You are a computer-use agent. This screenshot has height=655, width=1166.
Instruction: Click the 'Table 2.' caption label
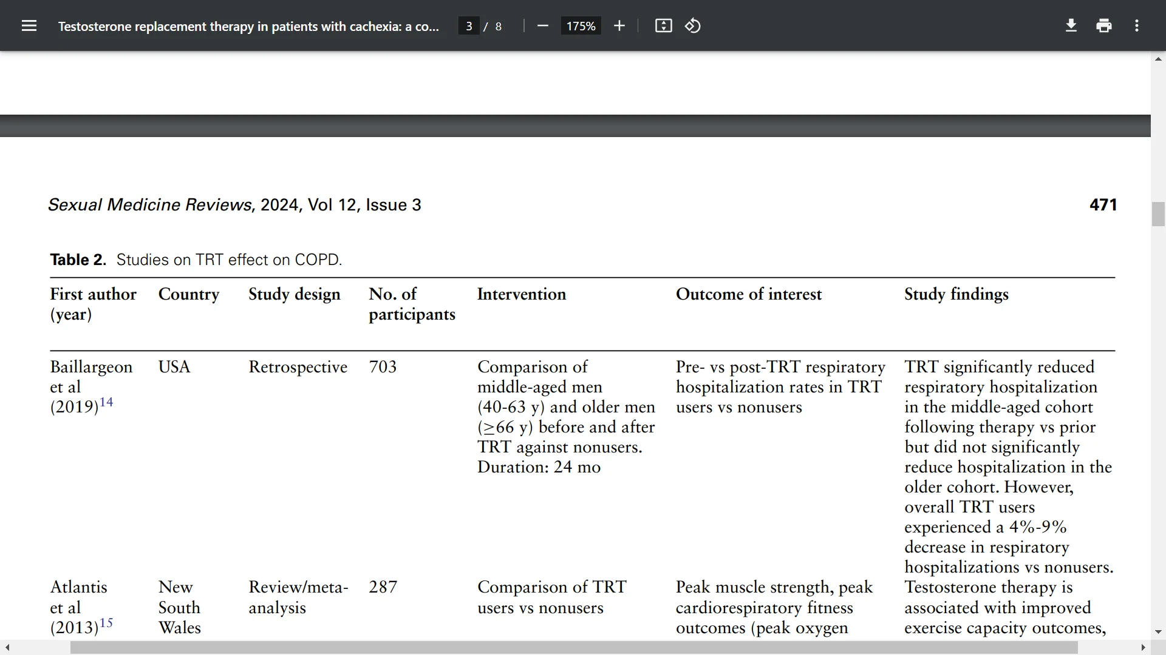point(78,260)
